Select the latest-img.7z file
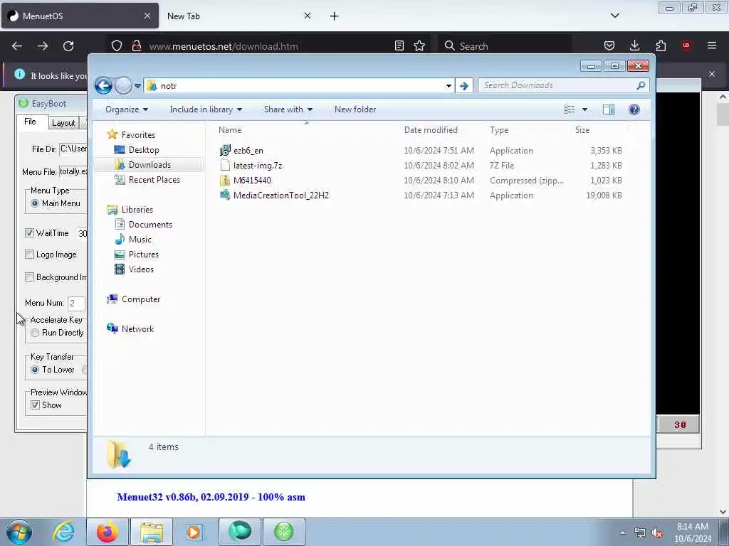This screenshot has height=546, width=729. 258,165
